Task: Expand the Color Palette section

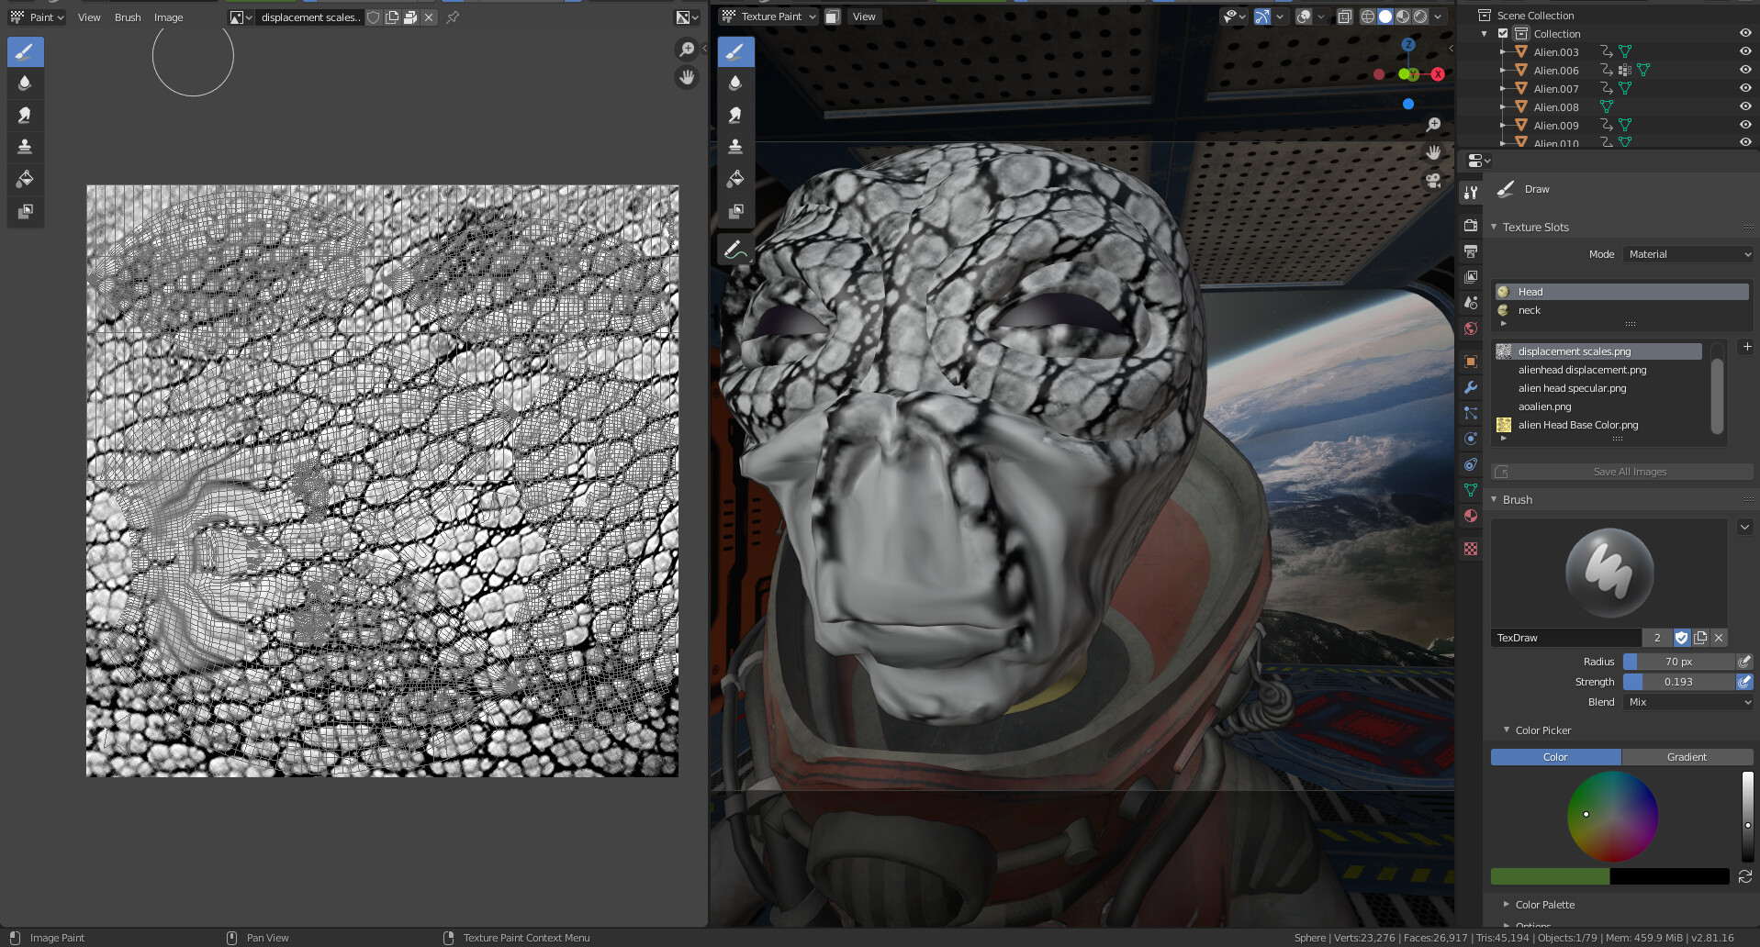Action: click(x=1544, y=905)
